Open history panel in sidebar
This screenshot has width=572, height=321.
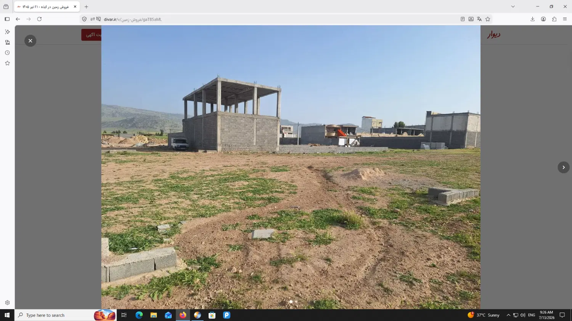click(7, 53)
